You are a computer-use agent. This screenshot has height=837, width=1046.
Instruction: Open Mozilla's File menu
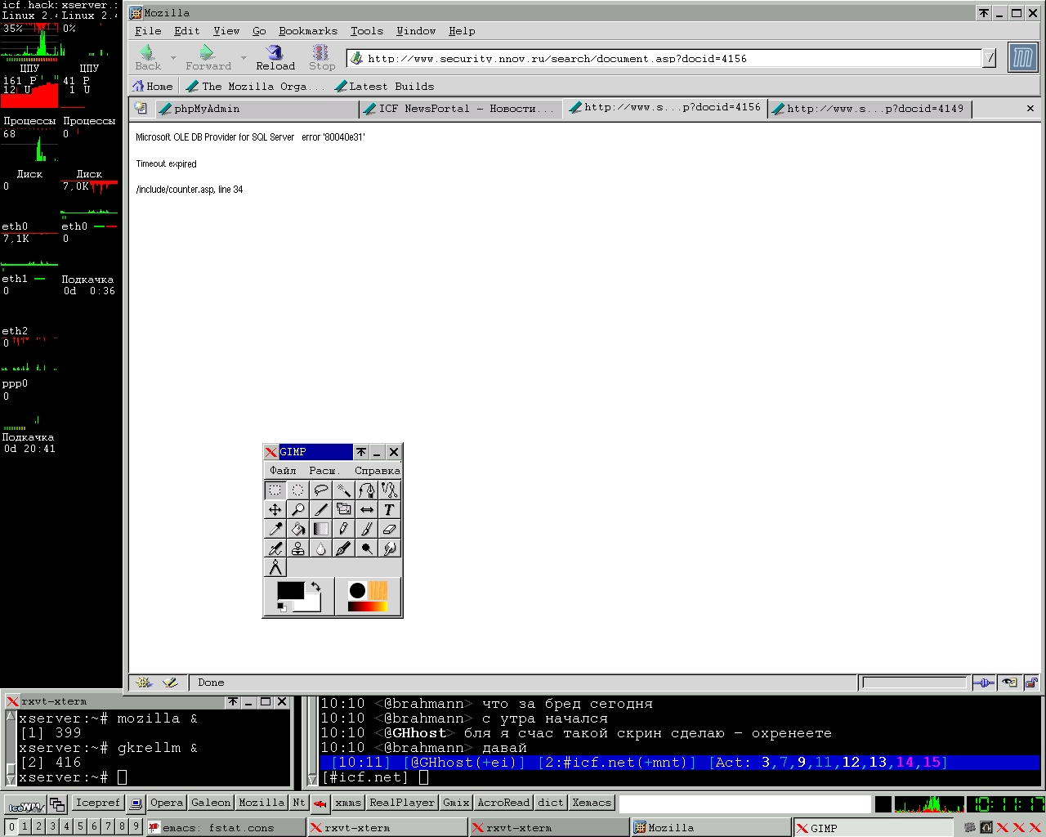click(x=148, y=31)
